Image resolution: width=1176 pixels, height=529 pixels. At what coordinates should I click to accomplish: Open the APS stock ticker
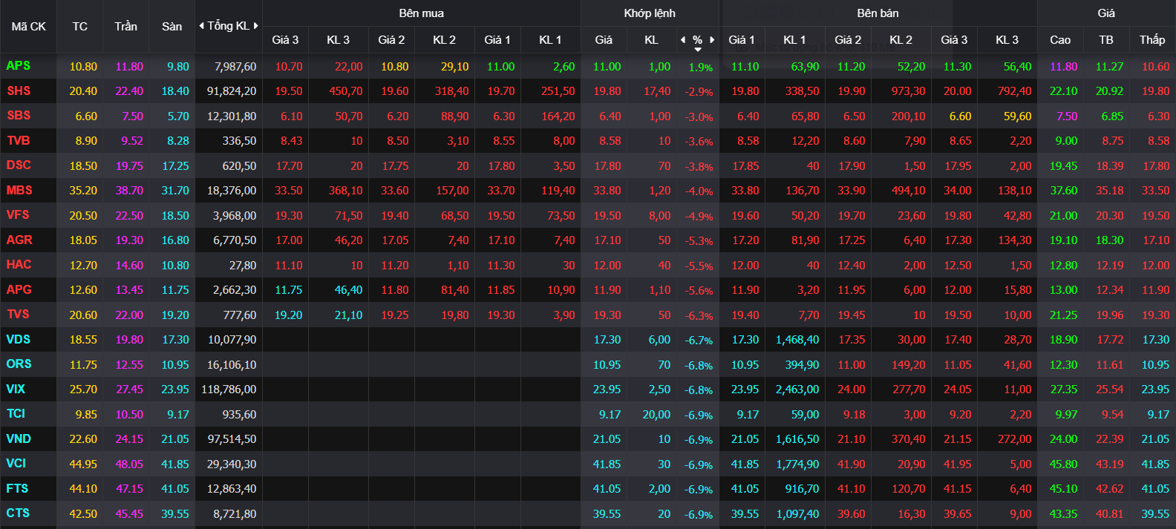click(19, 66)
